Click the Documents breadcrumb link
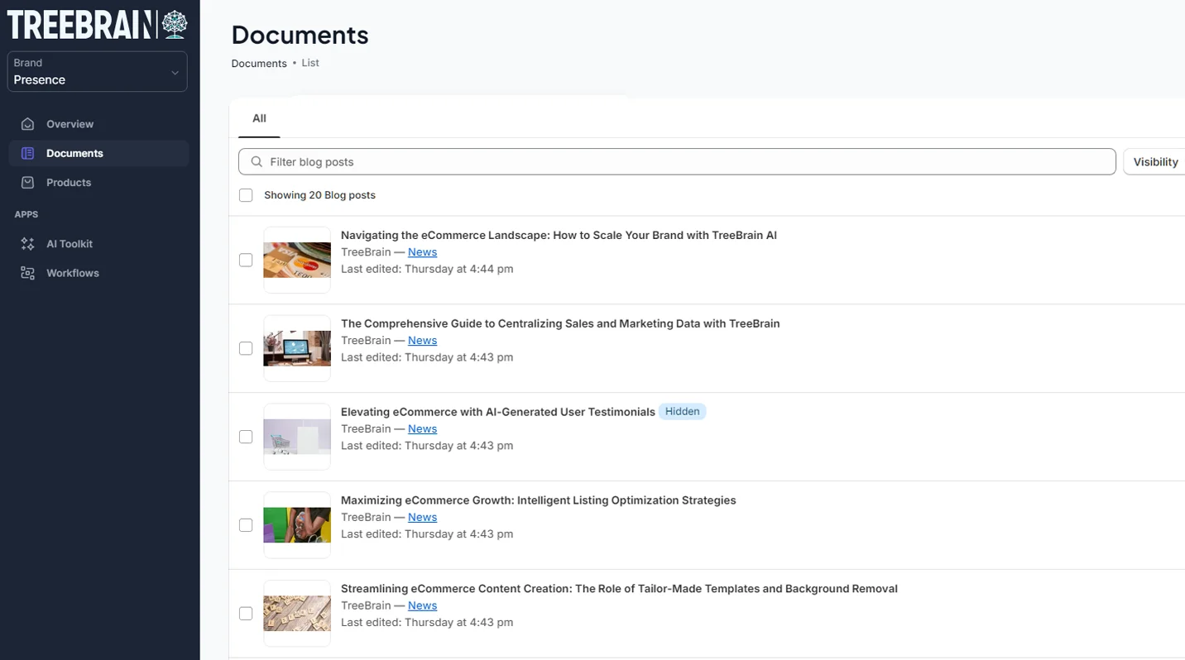This screenshot has width=1185, height=660. tap(258, 63)
